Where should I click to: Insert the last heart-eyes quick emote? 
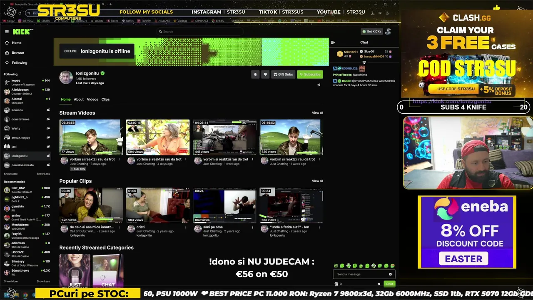392,266
